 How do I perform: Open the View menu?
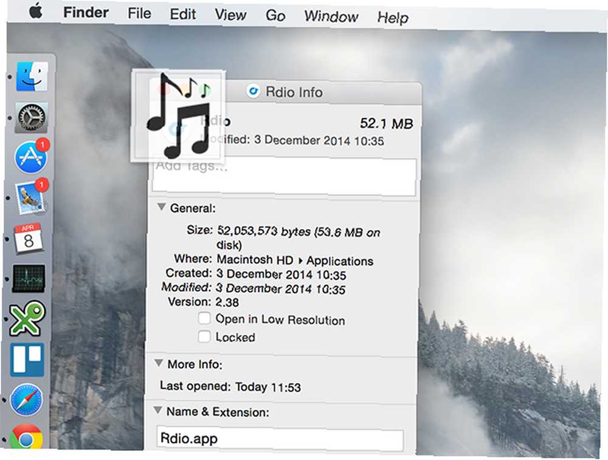230,15
